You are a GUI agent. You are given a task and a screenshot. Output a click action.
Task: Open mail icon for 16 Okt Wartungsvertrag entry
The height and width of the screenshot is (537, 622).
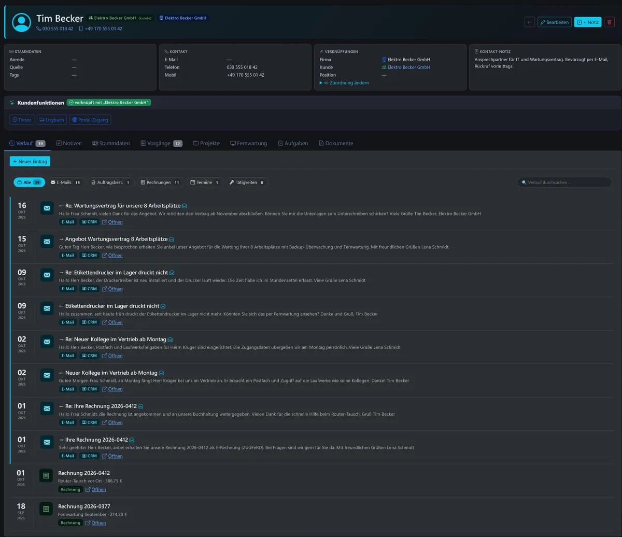[47, 208]
